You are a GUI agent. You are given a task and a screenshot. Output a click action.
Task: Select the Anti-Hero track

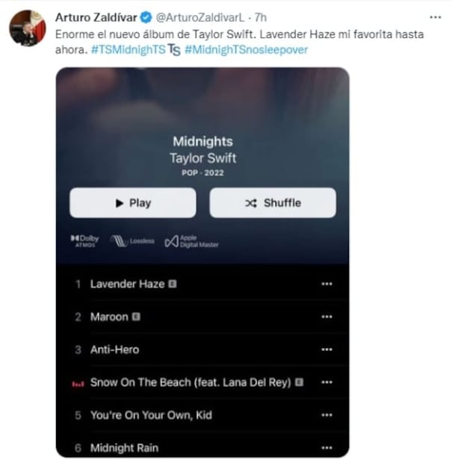point(114,349)
